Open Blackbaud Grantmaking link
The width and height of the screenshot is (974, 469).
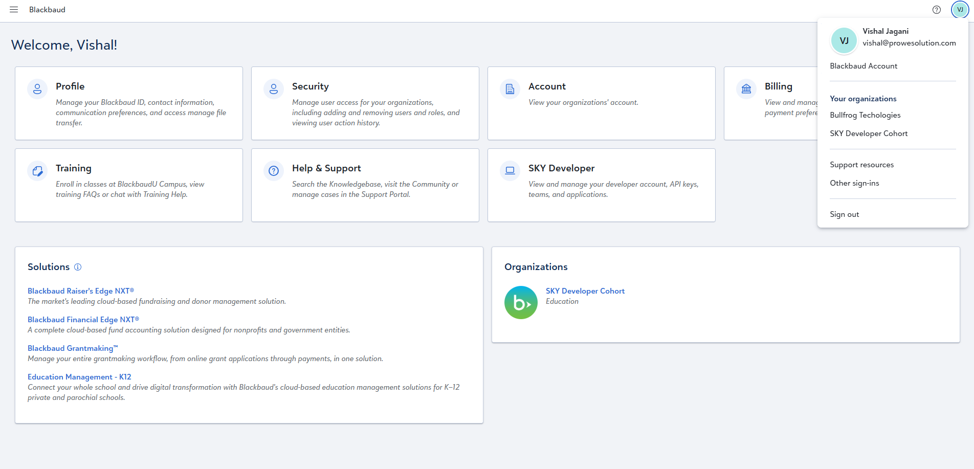(x=73, y=348)
